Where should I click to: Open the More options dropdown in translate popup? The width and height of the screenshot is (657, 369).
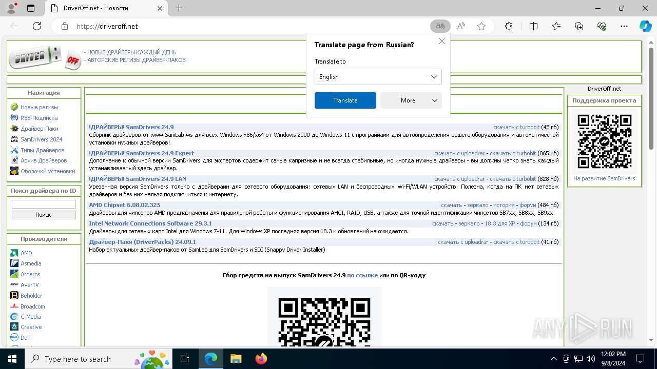pos(411,100)
